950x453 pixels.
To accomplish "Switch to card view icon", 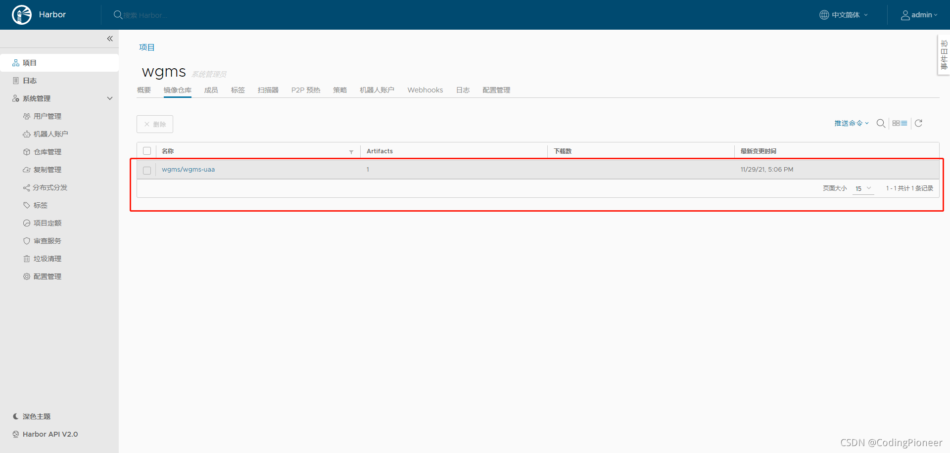I will tap(896, 123).
